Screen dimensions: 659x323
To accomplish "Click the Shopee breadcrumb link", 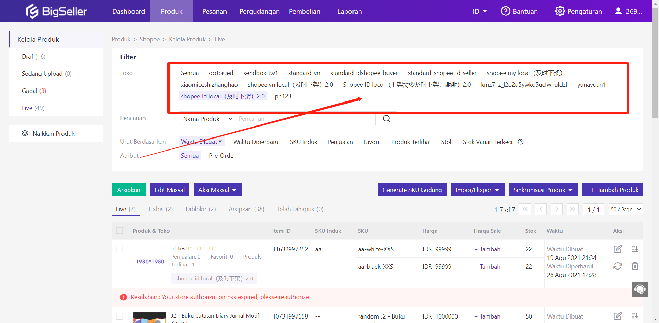I will (x=150, y=39).
